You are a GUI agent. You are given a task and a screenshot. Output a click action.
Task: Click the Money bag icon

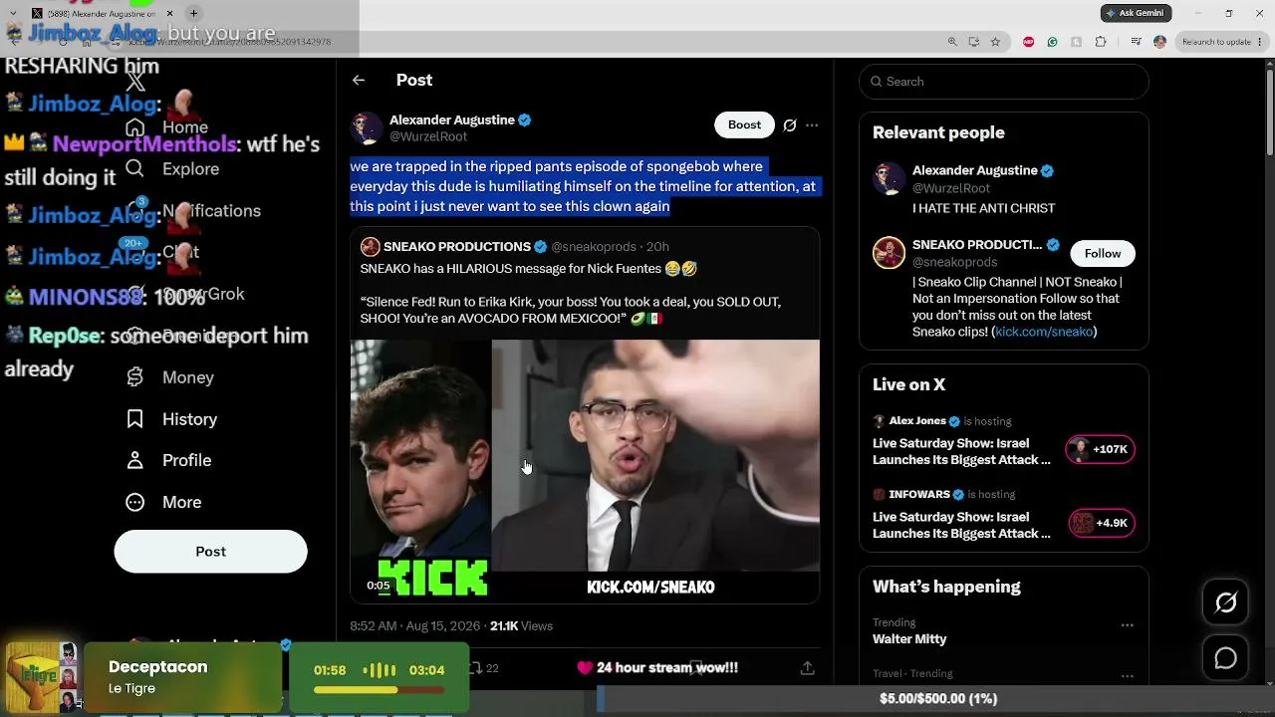point(134,376)
